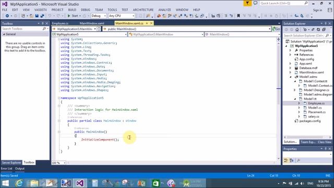Click the Refresh icon in Solution Explorer
The height and width of the screenshot is (188, 334).
click(x=318, y=30)
